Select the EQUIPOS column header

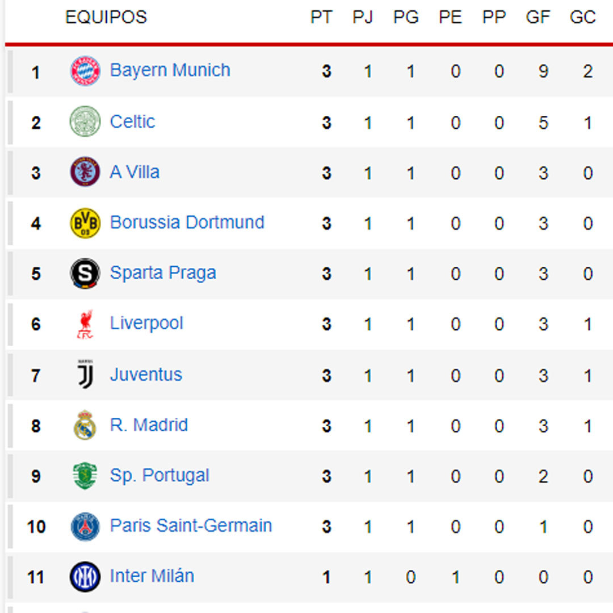tap(106, 17)
